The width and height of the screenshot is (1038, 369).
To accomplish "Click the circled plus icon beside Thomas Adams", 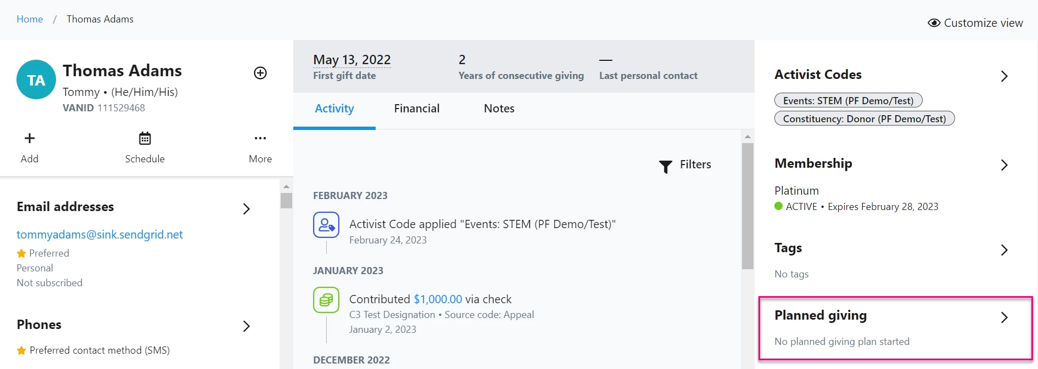I will (x=260, y=73).
